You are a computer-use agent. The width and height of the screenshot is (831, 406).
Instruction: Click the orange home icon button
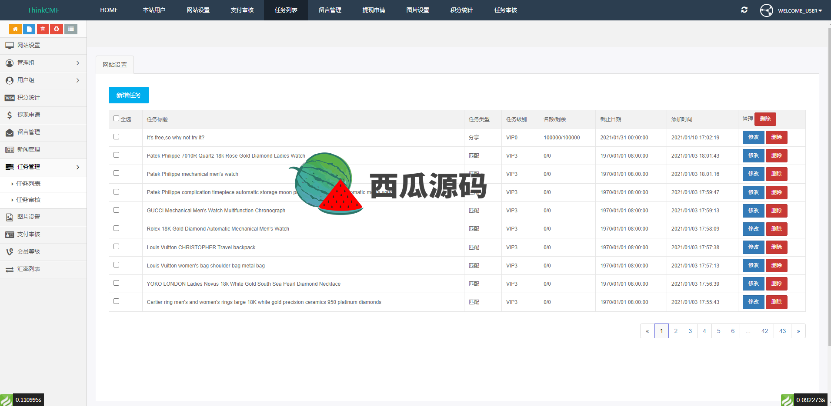point(15,29)
